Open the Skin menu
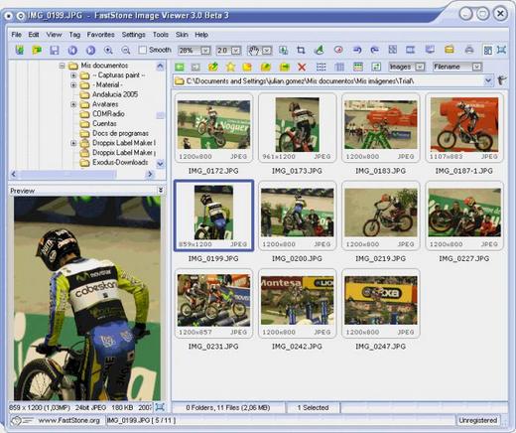The width and height of the screenshot is (516, 433). pos(182,35)
